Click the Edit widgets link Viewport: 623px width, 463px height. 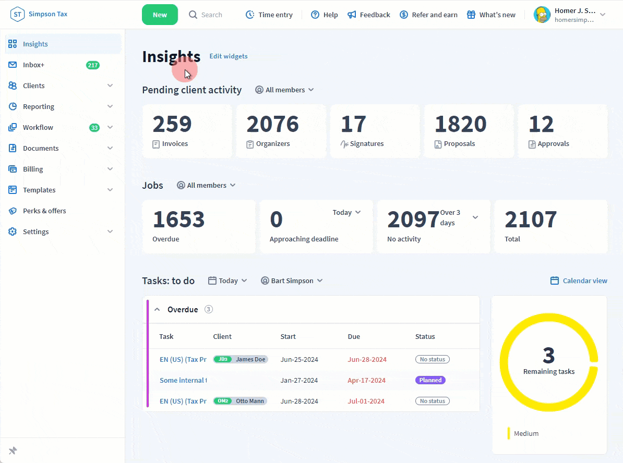pos(229,56)
